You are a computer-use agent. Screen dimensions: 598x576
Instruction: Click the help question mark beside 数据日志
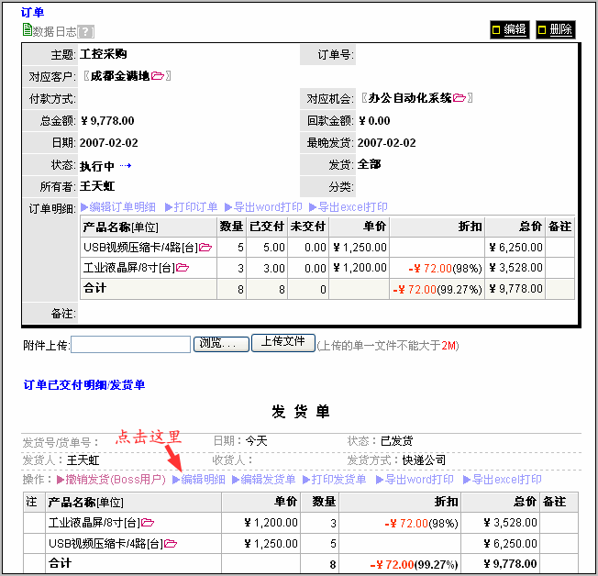point(86,31)
